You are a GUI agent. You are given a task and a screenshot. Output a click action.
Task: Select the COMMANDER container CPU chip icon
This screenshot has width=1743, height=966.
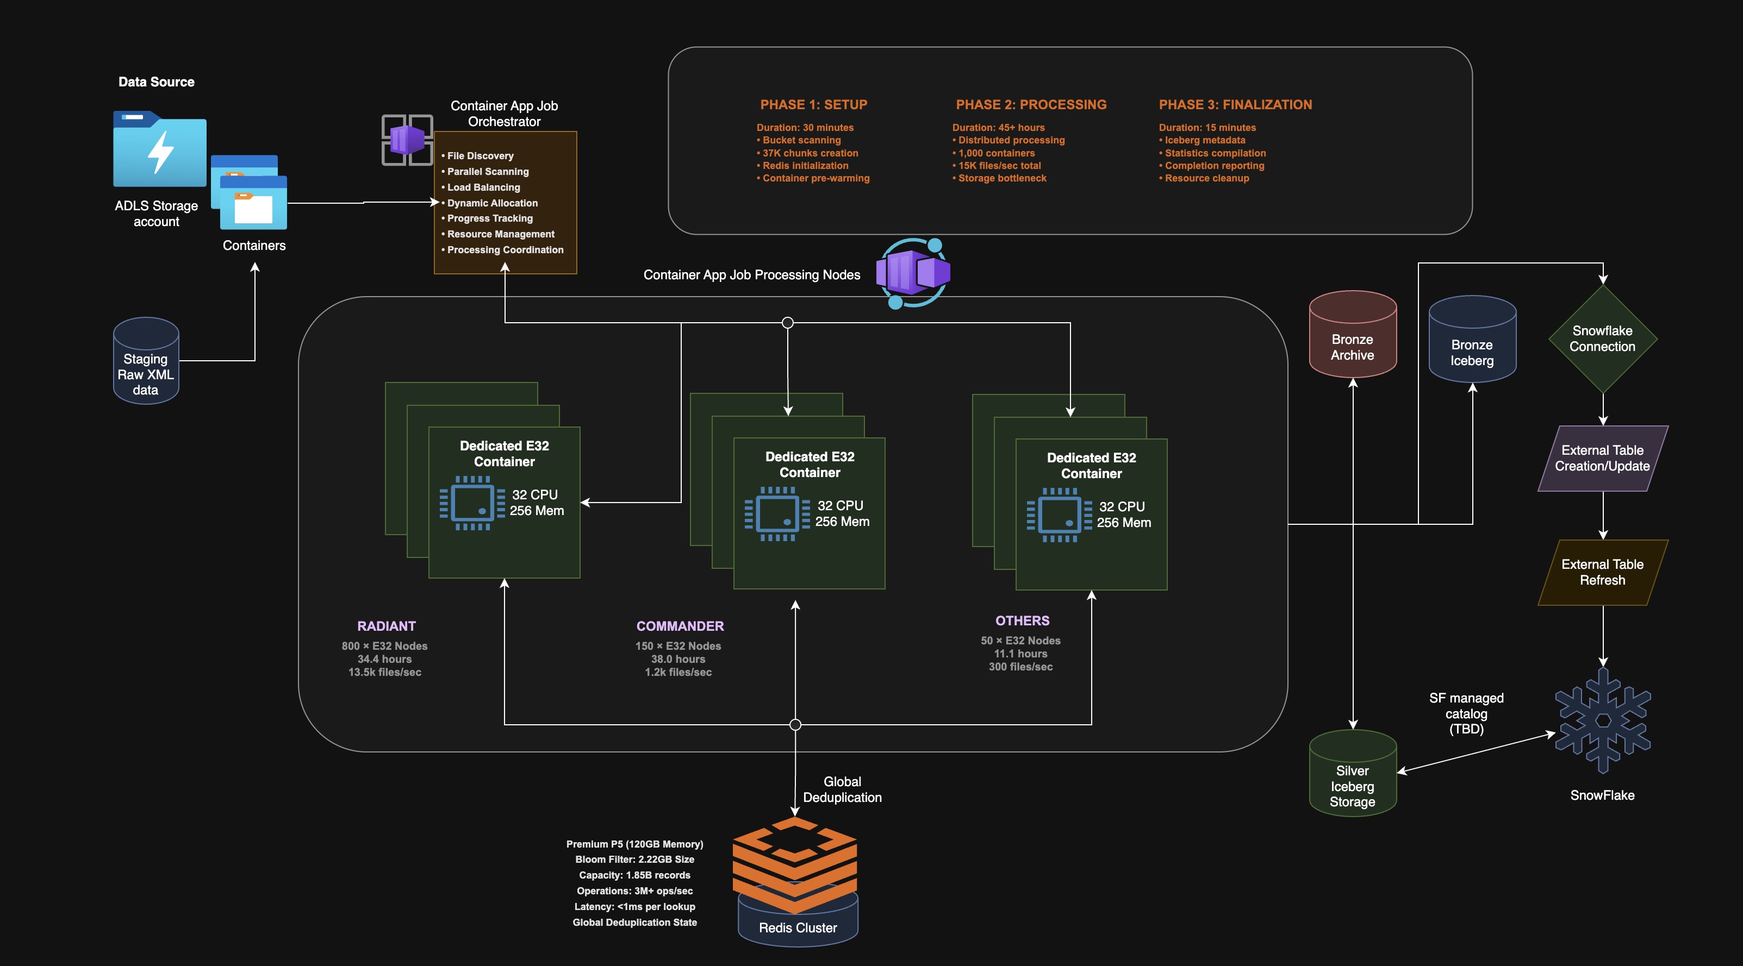coord(777,514)
